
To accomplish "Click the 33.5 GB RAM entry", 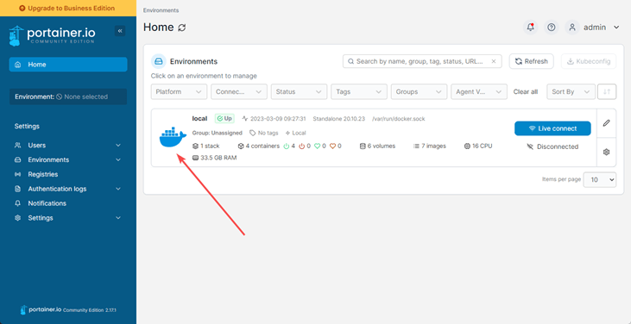I will [x=214, y=158].
